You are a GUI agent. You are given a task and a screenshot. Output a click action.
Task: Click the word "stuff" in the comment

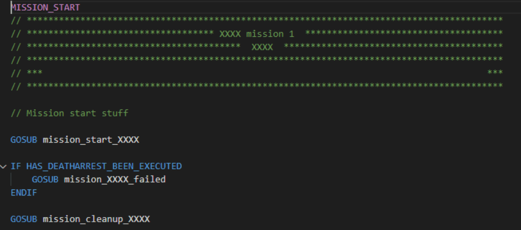click(115, 113)
